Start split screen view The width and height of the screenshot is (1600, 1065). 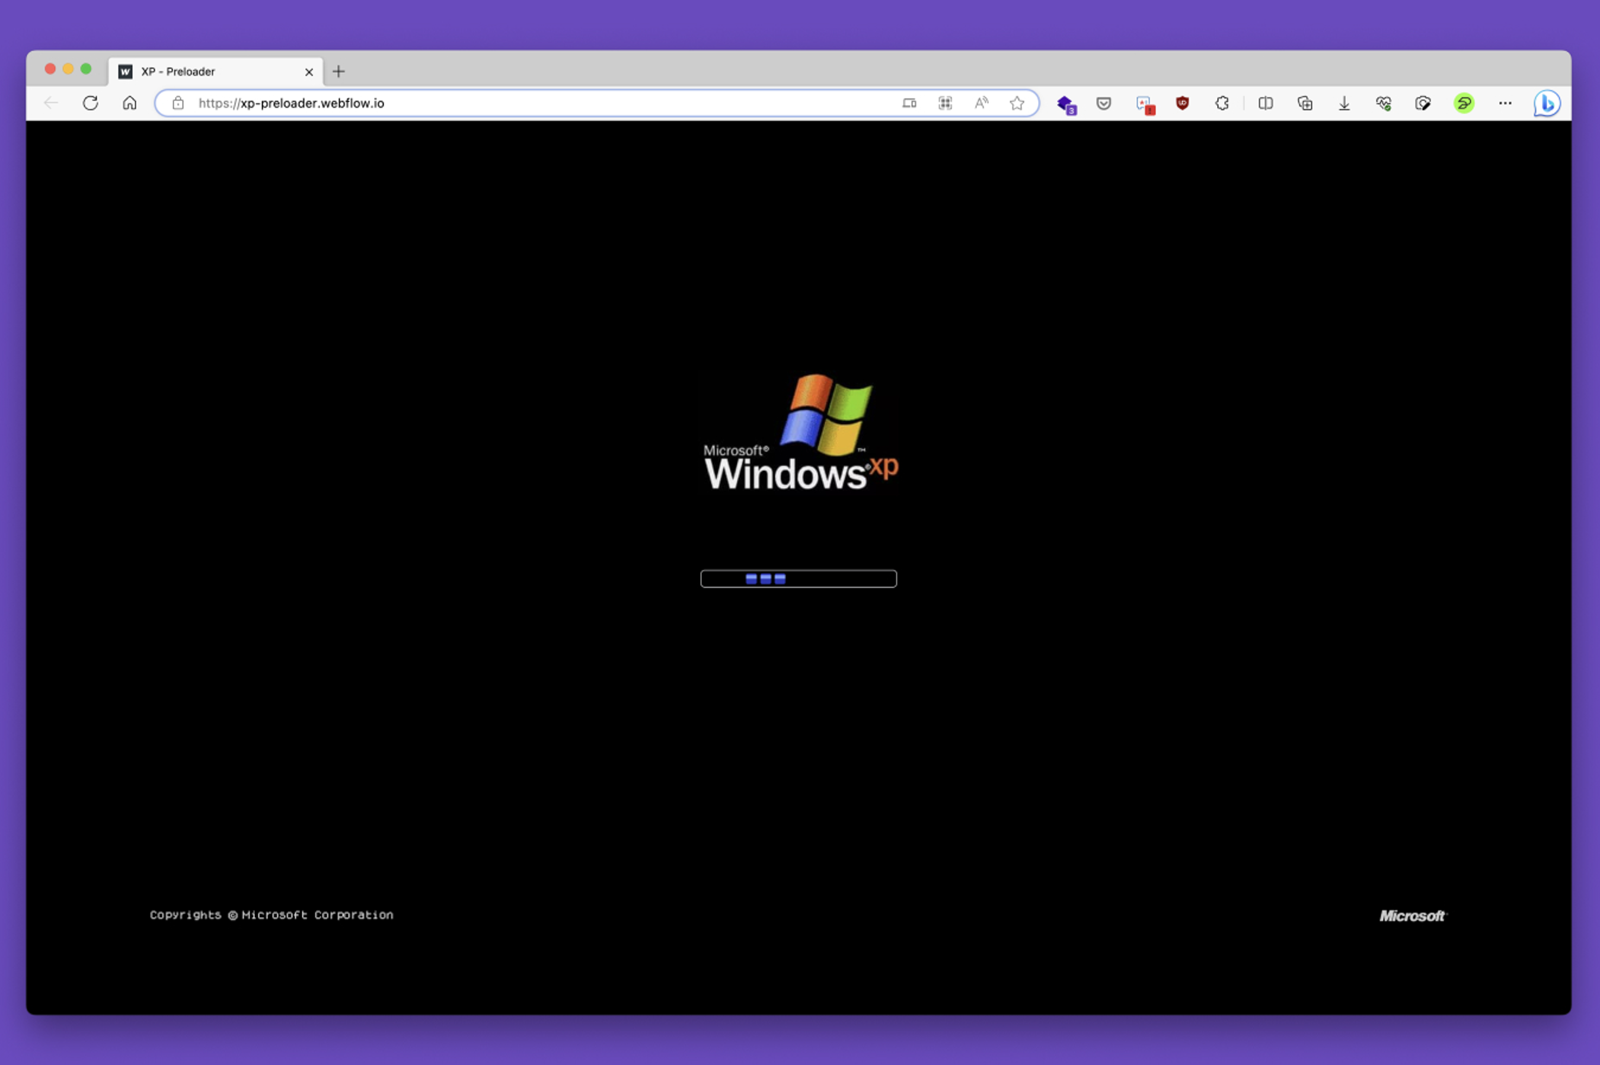1265,103
